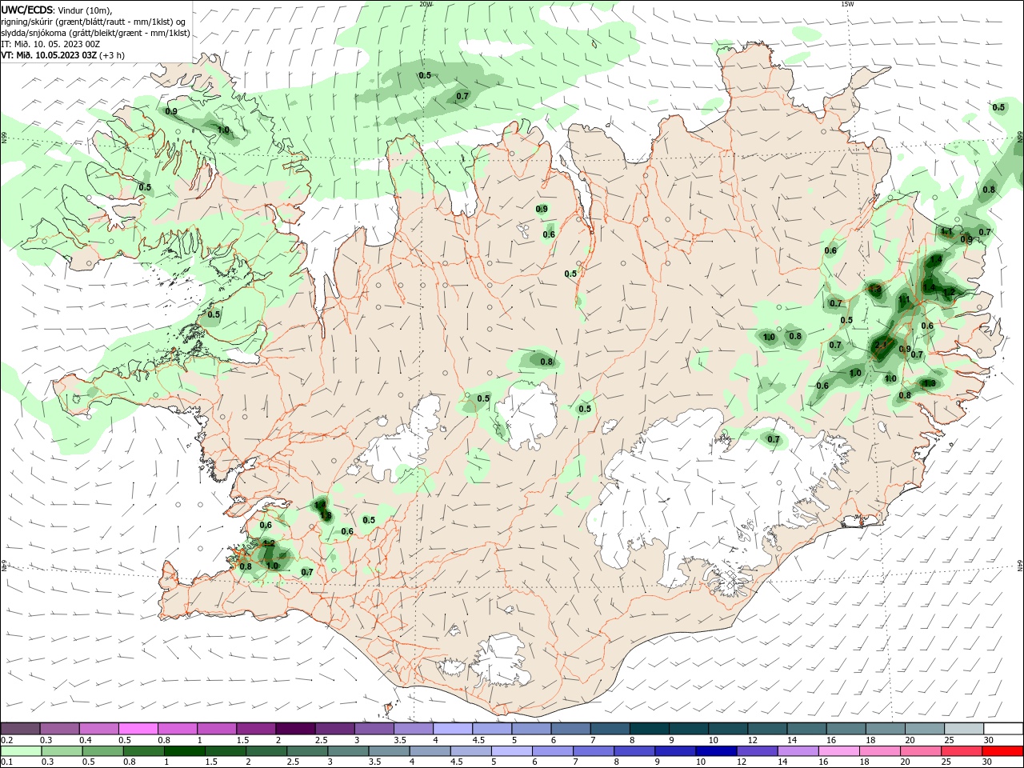Click the "0.8" value over the far northeast sea
Viewport: 1024px width, 768px height.
tap(989, 190)
